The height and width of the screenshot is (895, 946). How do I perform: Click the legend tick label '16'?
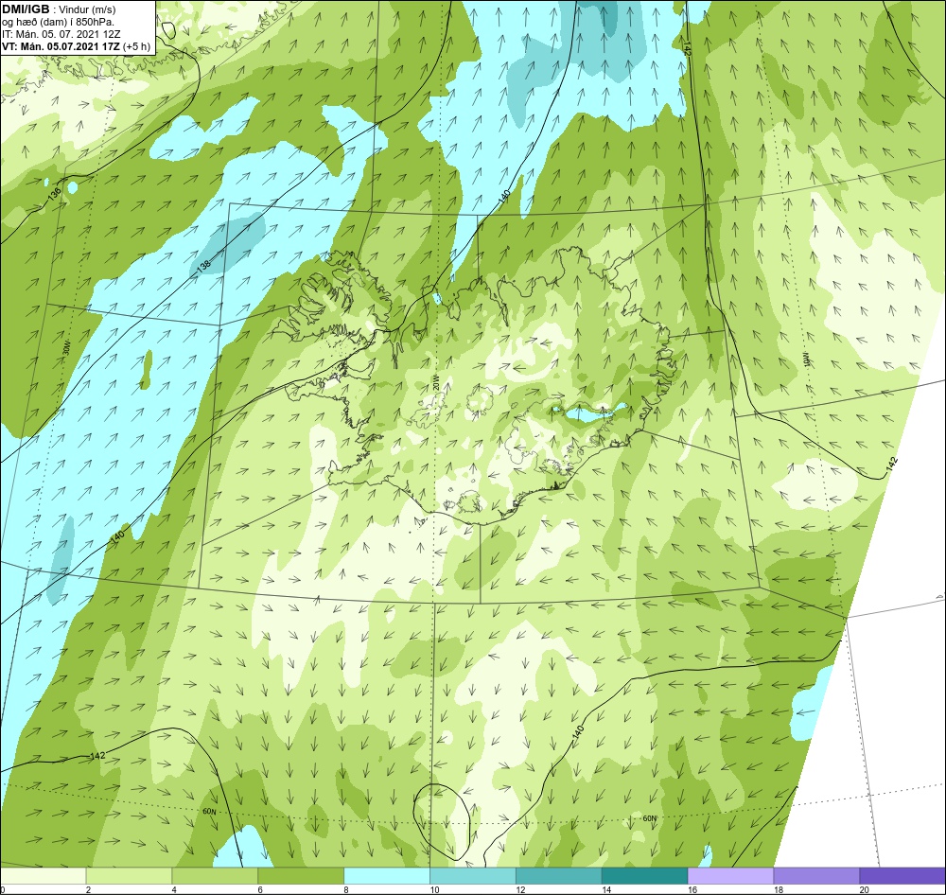pyautogui.click(x=692, y=889)
